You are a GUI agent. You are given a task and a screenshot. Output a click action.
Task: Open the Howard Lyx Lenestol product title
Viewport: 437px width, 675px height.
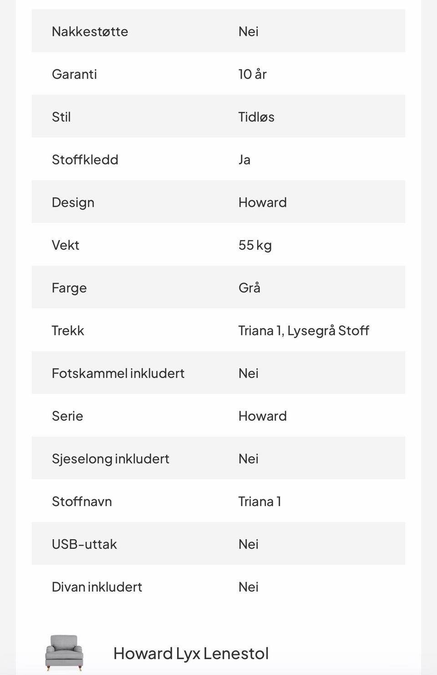pos(191,654)
